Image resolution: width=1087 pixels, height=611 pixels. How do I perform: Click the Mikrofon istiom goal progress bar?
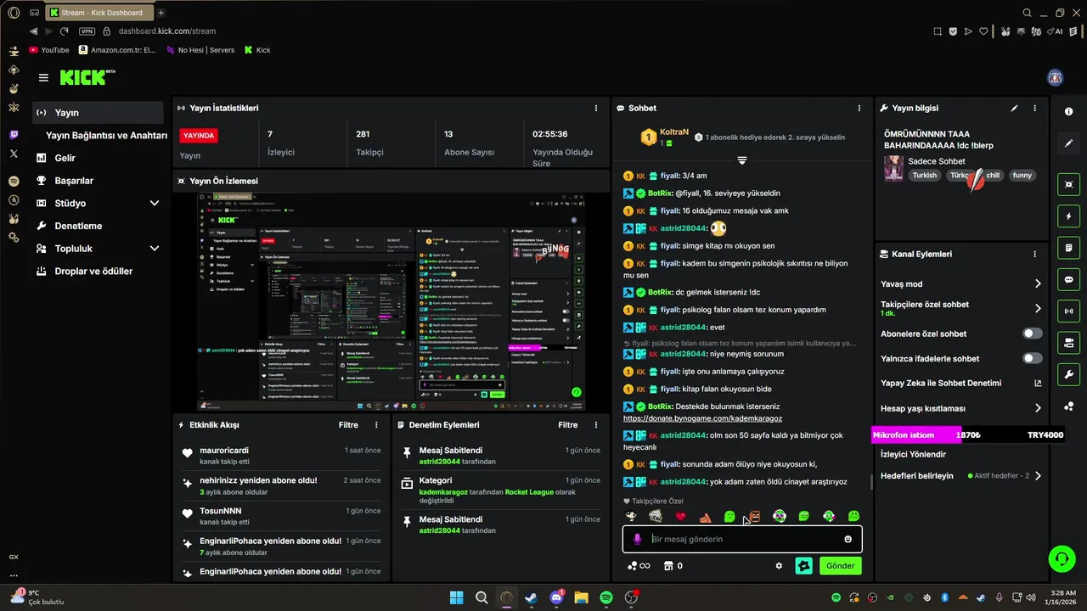tap(968, 434)
